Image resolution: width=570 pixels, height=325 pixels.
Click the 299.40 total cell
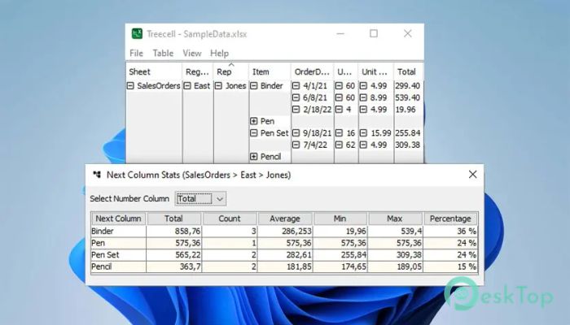click(408, 86)
